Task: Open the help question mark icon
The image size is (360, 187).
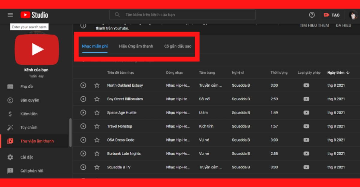Action: (x=312, y=15)
